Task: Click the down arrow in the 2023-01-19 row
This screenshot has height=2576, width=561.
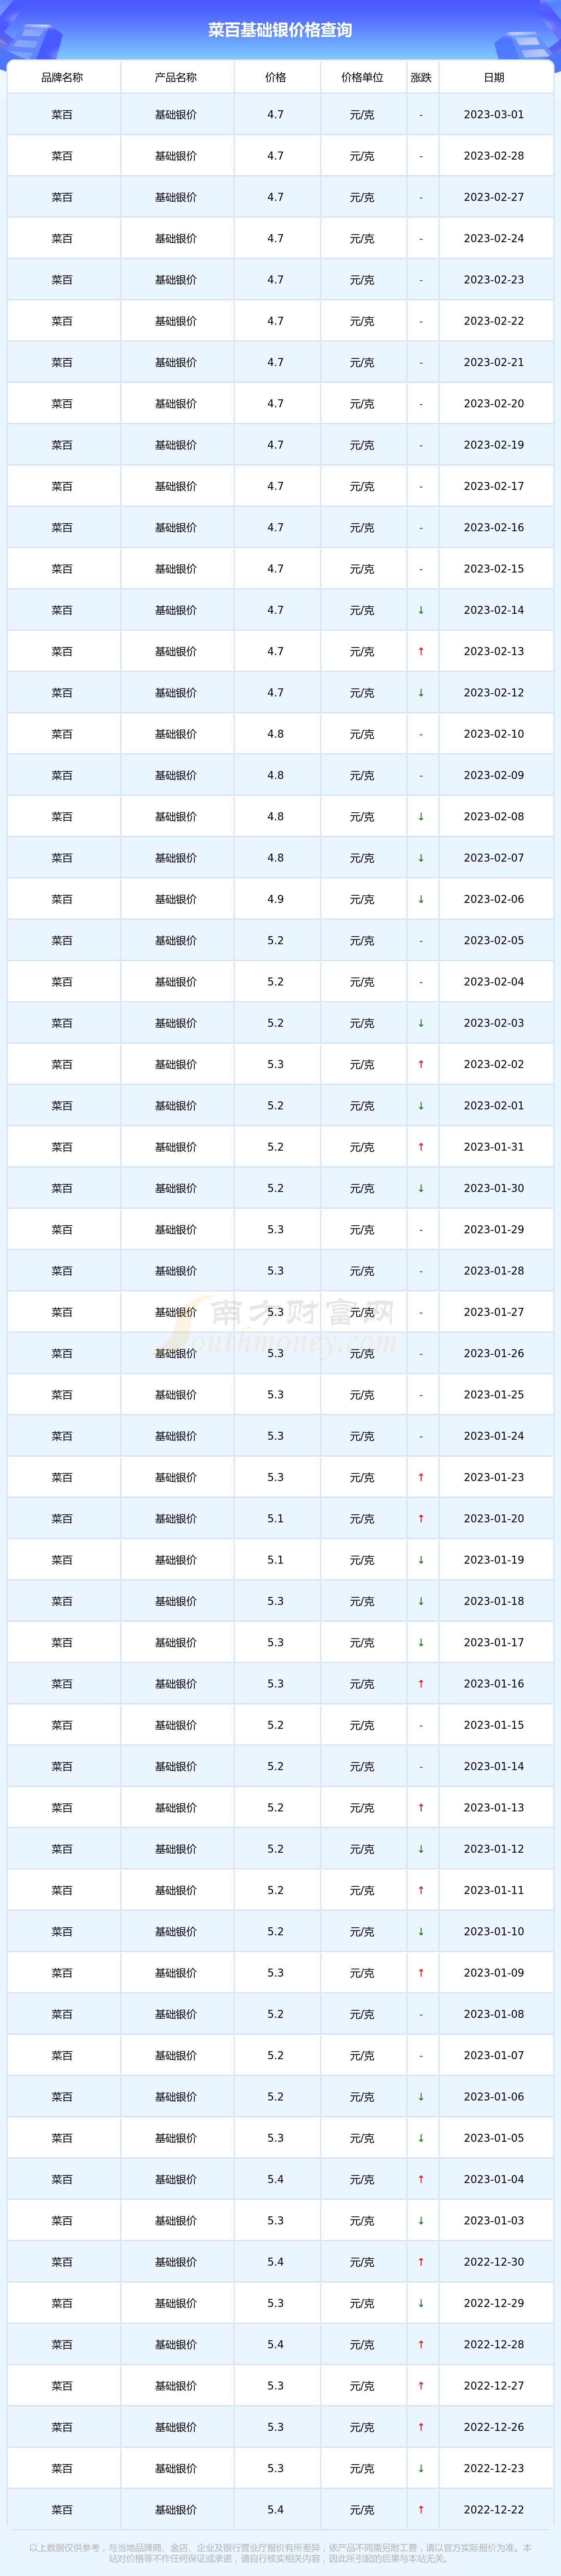Action: click(421, 1560)
